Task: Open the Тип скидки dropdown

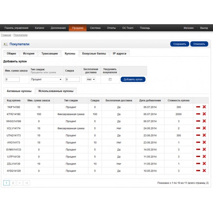Action: 46,79
